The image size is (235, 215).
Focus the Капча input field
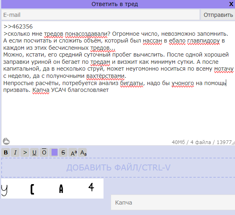pyautogui.click(x=173, y=202)
